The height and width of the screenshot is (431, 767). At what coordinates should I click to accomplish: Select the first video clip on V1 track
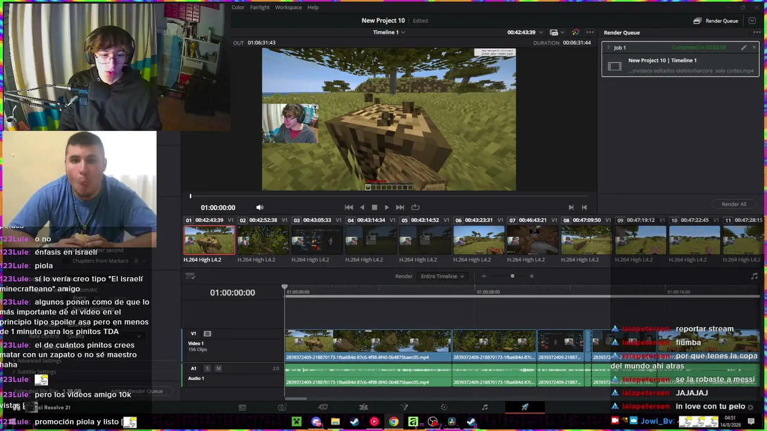tap(368, 345)
